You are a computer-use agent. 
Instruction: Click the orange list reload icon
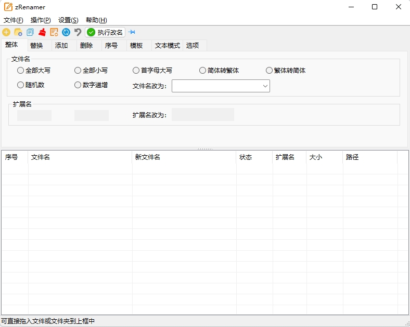[54, 32]
